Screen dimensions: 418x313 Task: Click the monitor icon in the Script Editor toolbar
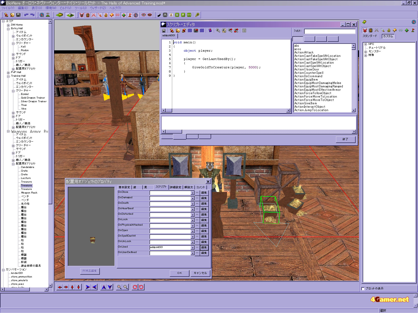coord(164,31)
